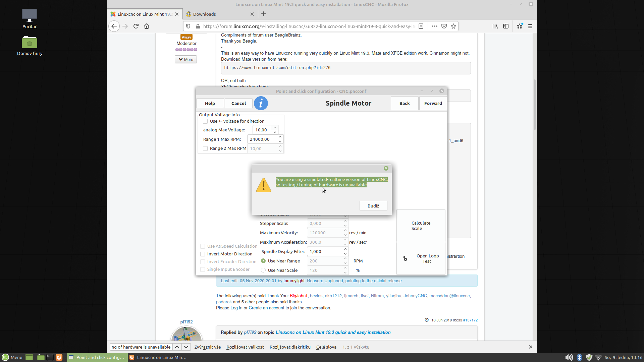
Task: Expand More under Moderator profile
Action: coord(186,59)
